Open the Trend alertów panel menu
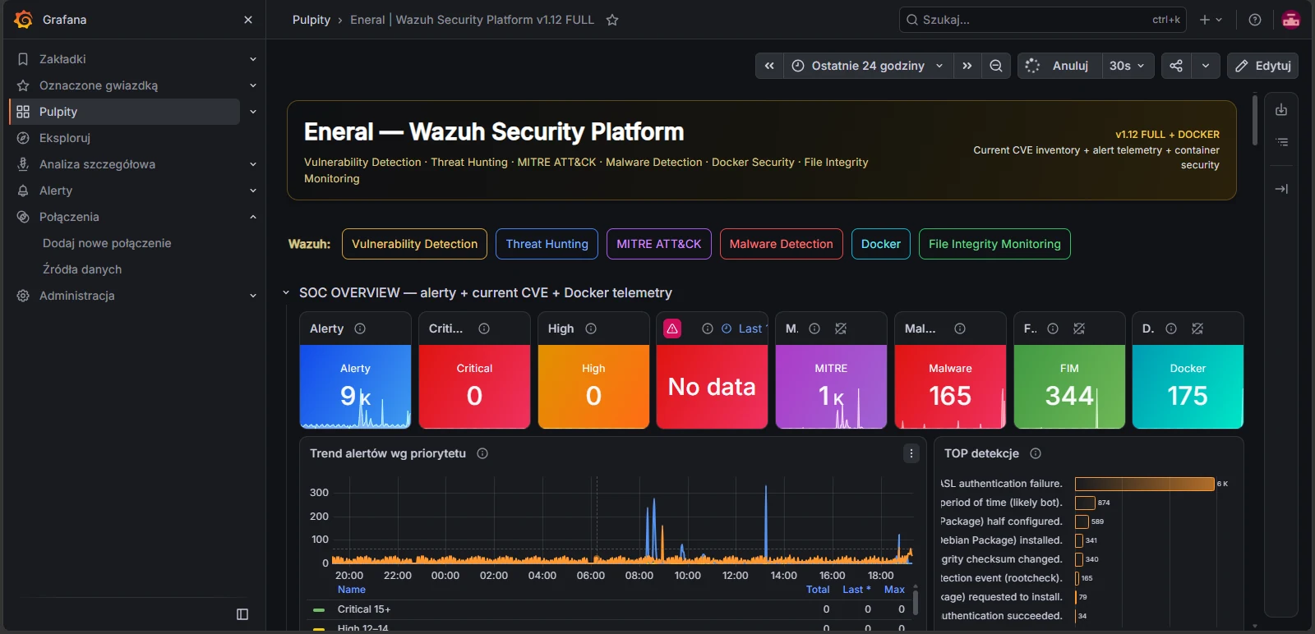 coord(911,453)
